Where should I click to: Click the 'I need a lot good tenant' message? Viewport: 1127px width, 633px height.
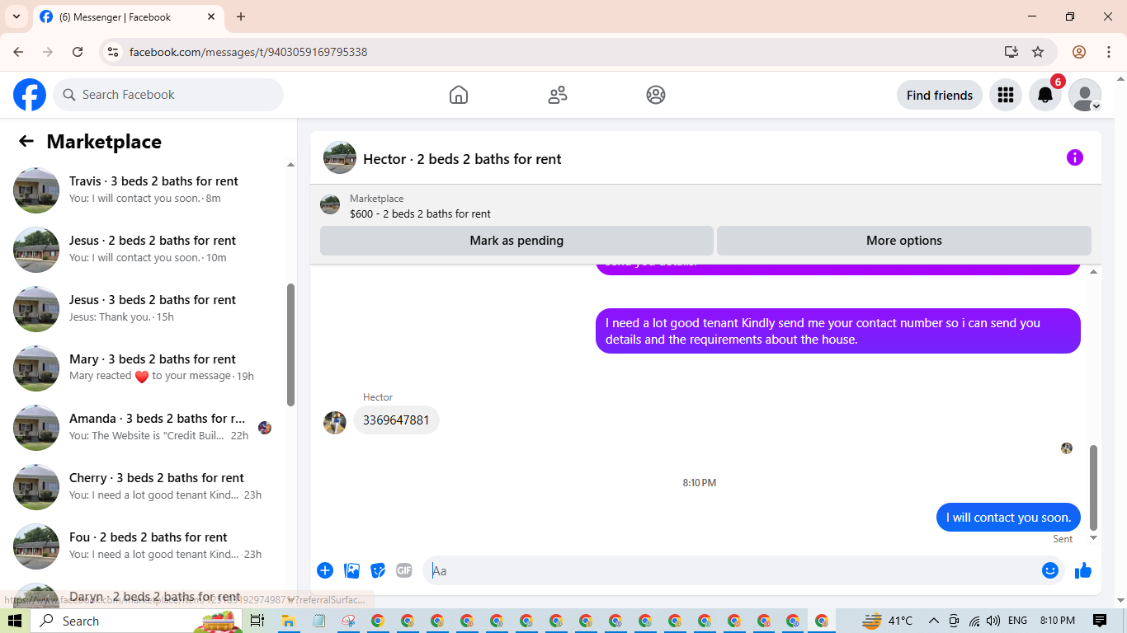pyautogui.click(x=838, y=331)
